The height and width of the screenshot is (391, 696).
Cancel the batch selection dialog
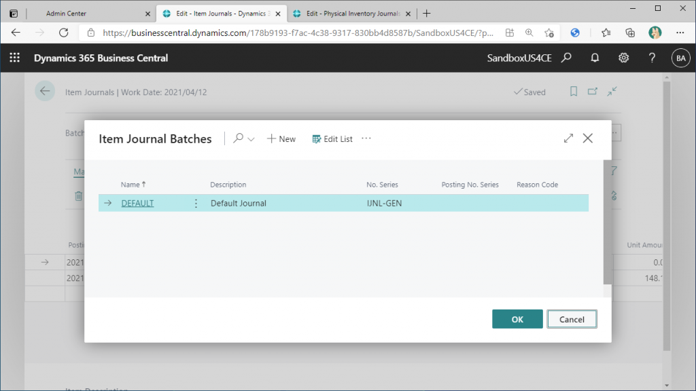pos(572,319)
